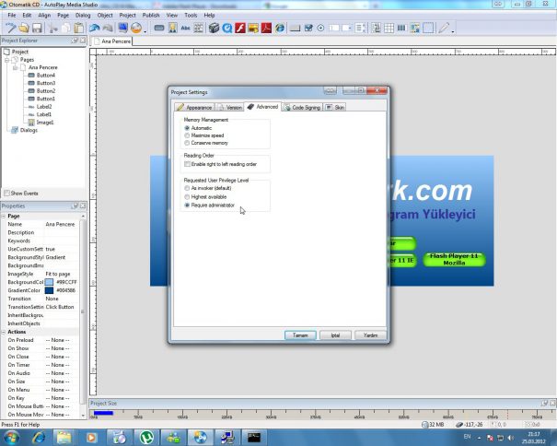Switch to the Appearance tab

tap(194, 108)
